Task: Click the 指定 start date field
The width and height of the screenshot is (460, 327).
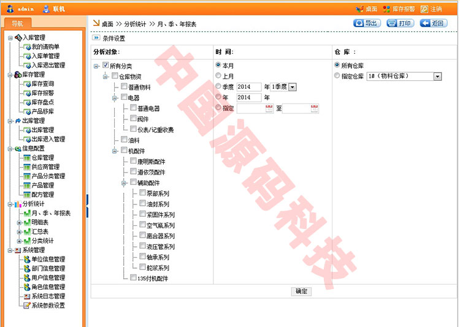Action: pyautogui.click(x=255, y=108)
